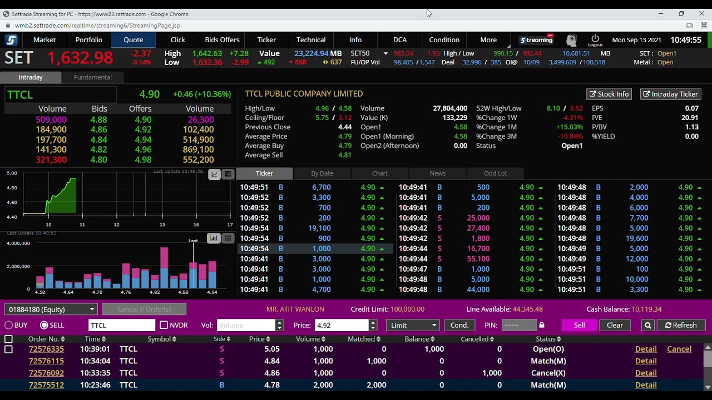Sort orders by Balance column
This screenshot has width=712, height=400.
click(420, 339)
